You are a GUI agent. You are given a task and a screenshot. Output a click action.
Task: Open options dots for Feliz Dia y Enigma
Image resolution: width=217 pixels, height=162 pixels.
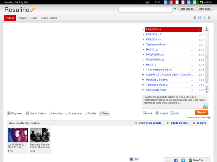coord(192,80)
